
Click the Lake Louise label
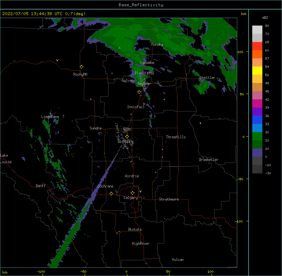6,159
